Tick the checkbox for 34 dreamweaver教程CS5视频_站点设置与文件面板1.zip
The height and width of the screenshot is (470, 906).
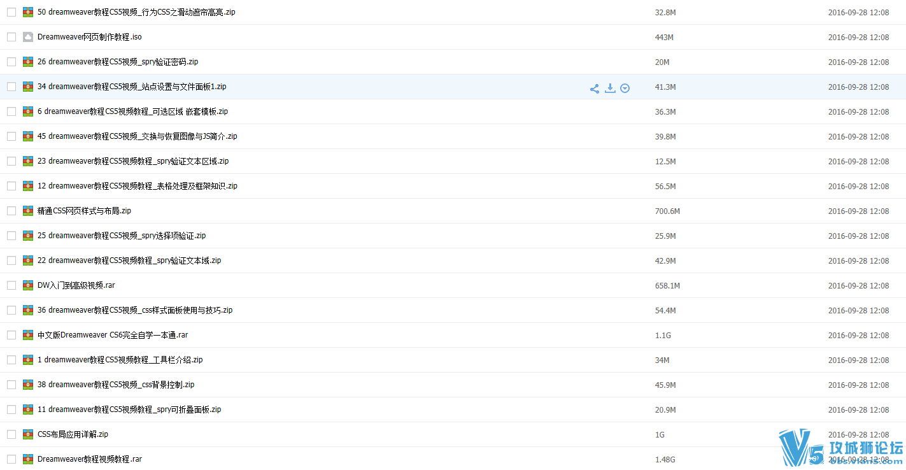[11, 87]
